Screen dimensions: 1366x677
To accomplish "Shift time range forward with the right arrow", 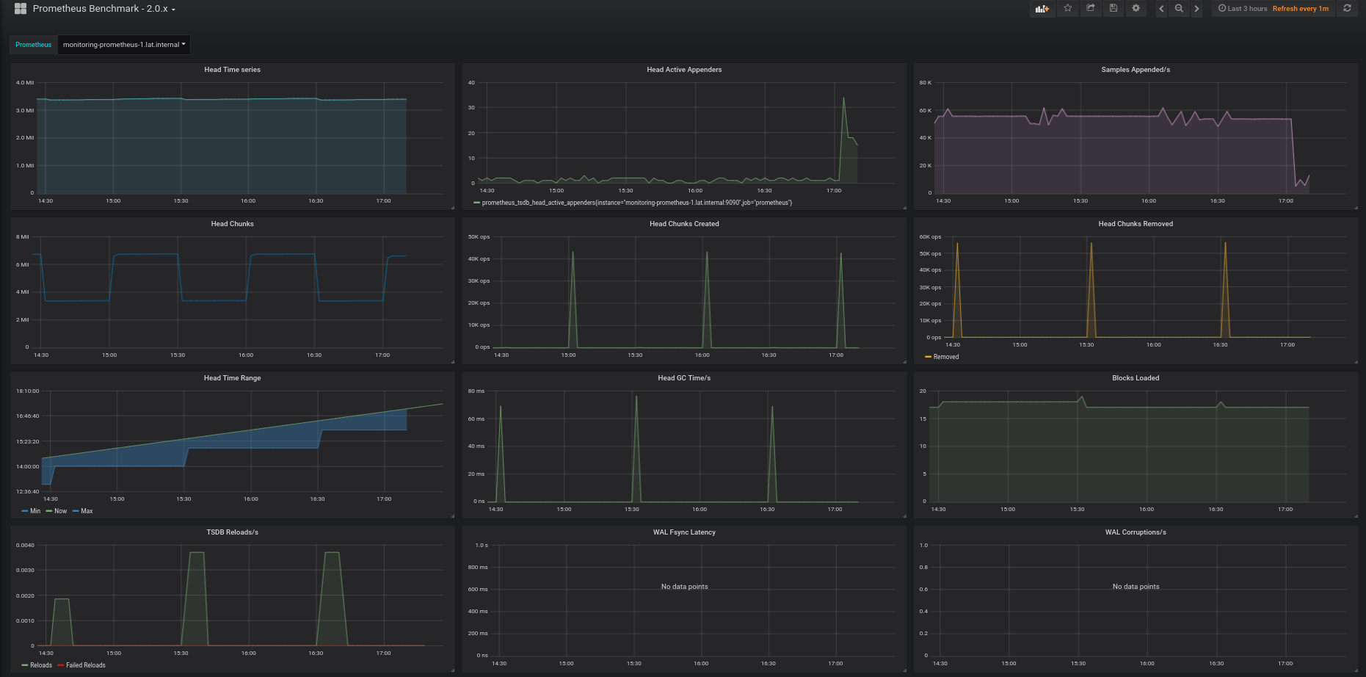I will [x=1197, y=8].
